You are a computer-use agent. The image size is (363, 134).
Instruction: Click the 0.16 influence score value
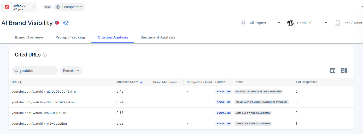[120, 113]
